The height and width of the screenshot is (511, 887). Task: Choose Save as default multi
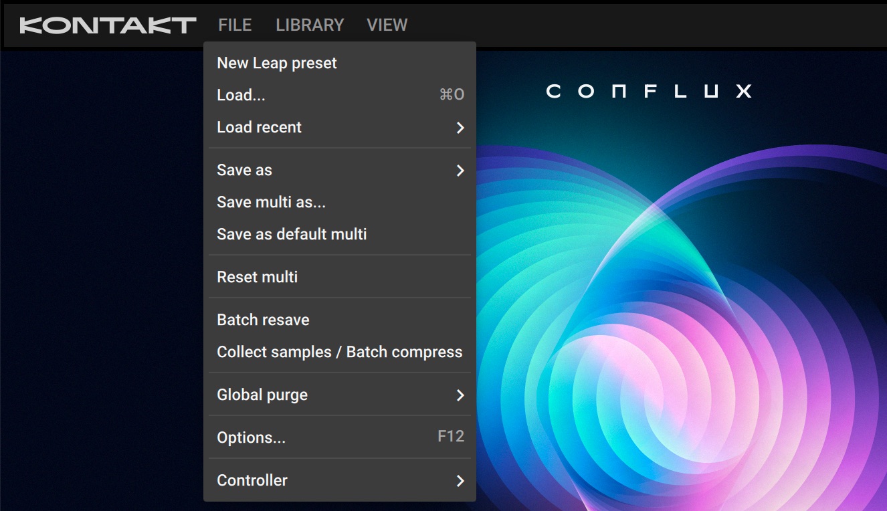pos(292,234)
